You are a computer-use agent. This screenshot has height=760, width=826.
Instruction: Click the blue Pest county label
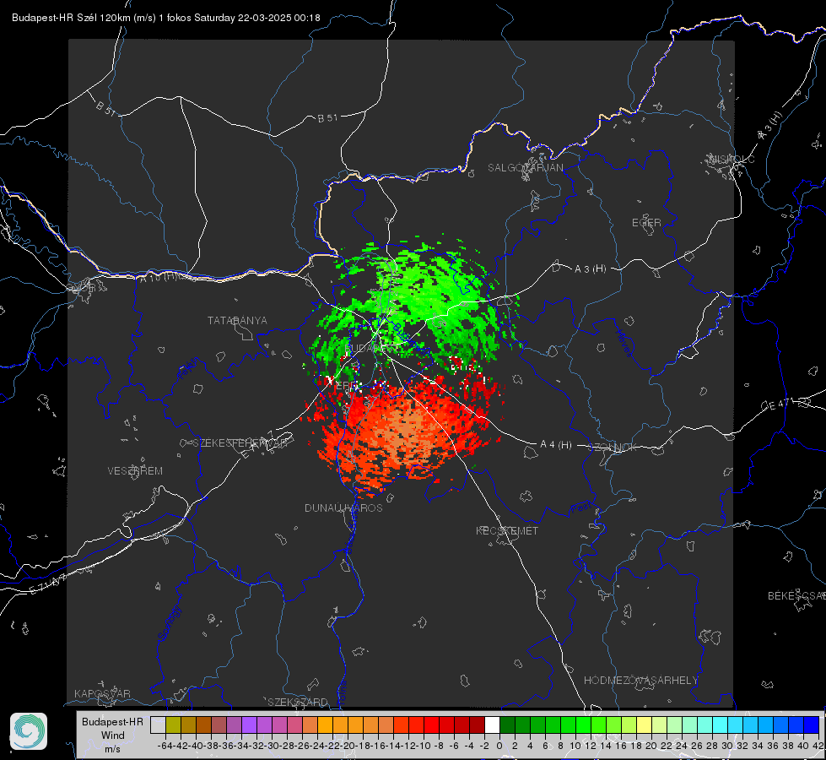[583, 508]
